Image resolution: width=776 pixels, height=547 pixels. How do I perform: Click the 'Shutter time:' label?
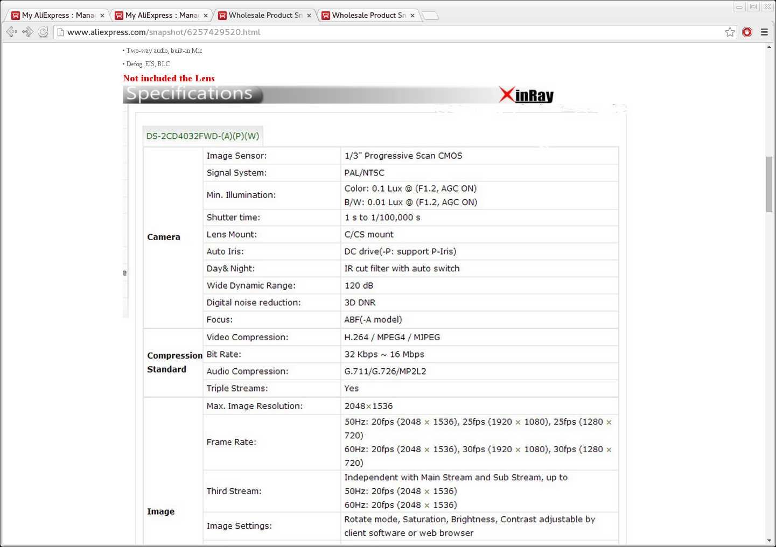click(233, 218)
